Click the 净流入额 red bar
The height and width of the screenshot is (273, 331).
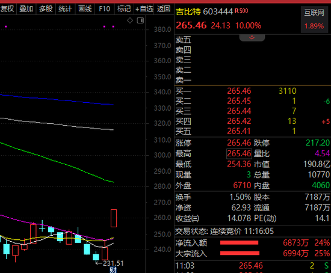(239, 242)
